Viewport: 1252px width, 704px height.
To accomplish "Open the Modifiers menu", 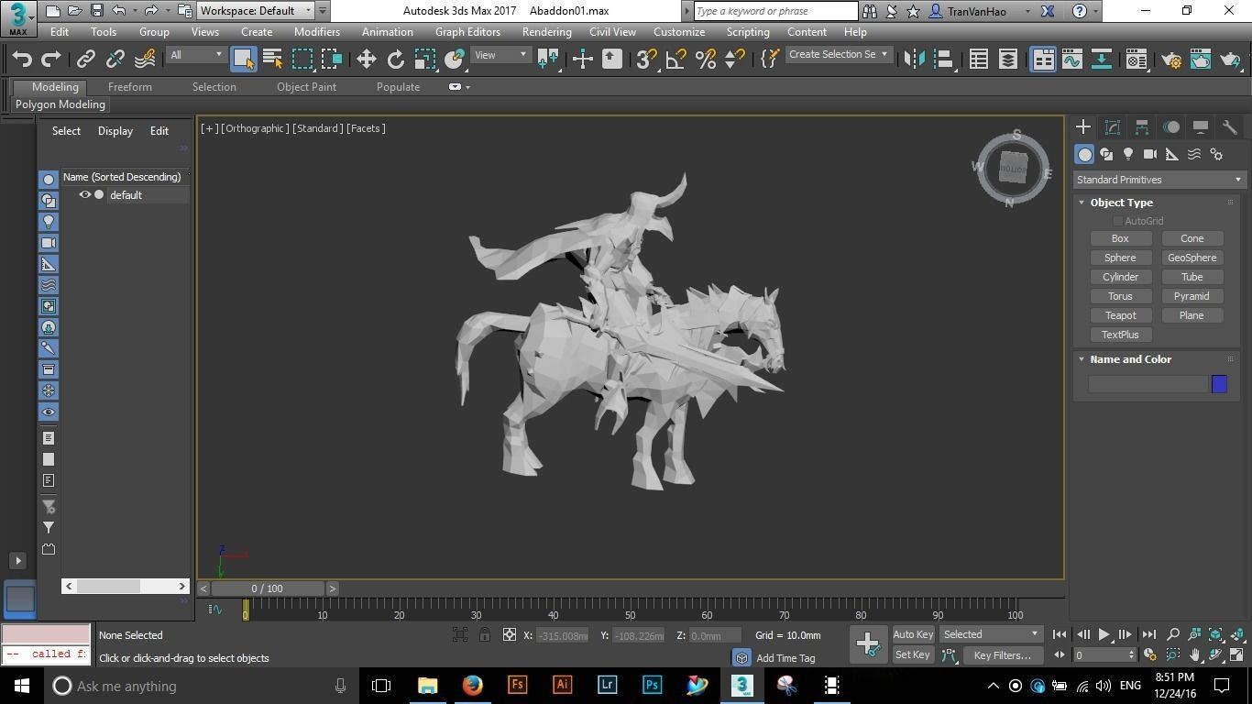I will point(316,31).
